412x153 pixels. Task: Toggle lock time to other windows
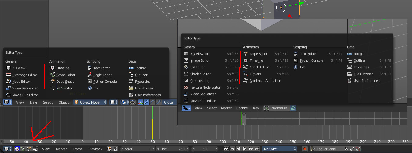pyautogui.click(x=115, y=149)
